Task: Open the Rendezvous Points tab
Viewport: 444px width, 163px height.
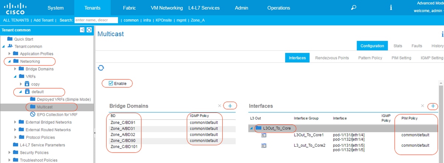Action: tap(332, 58)
